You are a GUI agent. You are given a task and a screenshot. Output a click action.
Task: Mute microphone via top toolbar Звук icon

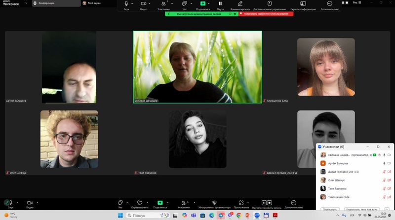point(126,3)
